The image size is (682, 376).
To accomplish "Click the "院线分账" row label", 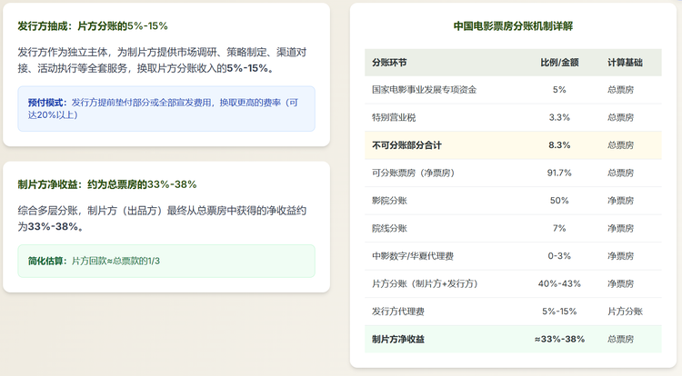I will [389, 228].
